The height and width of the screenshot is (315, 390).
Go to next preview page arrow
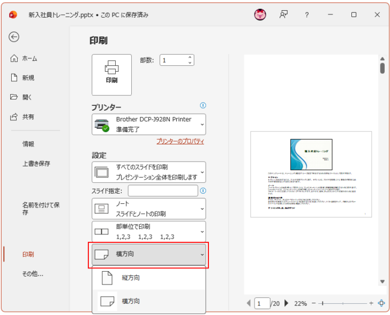(x=287, y=303)
